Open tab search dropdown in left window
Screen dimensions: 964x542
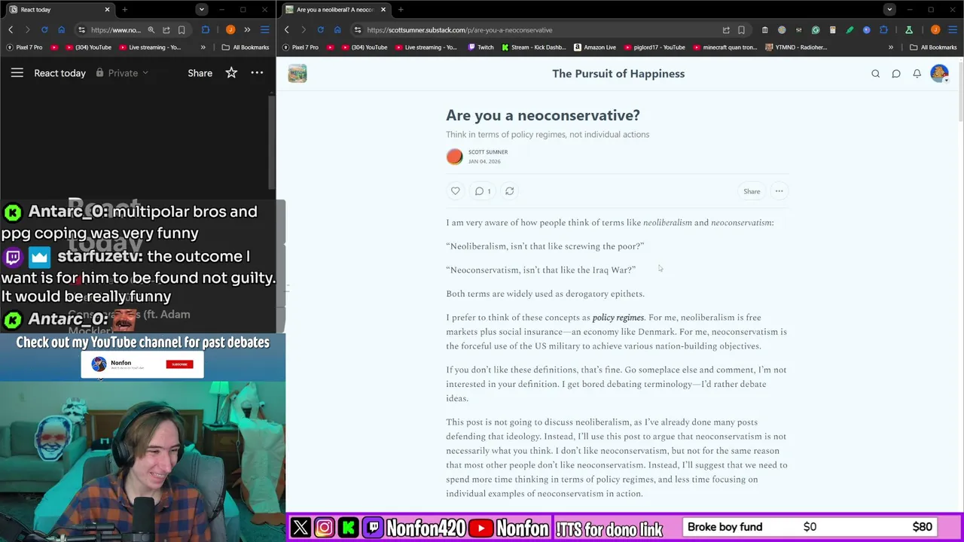click(x=201, y=10)
